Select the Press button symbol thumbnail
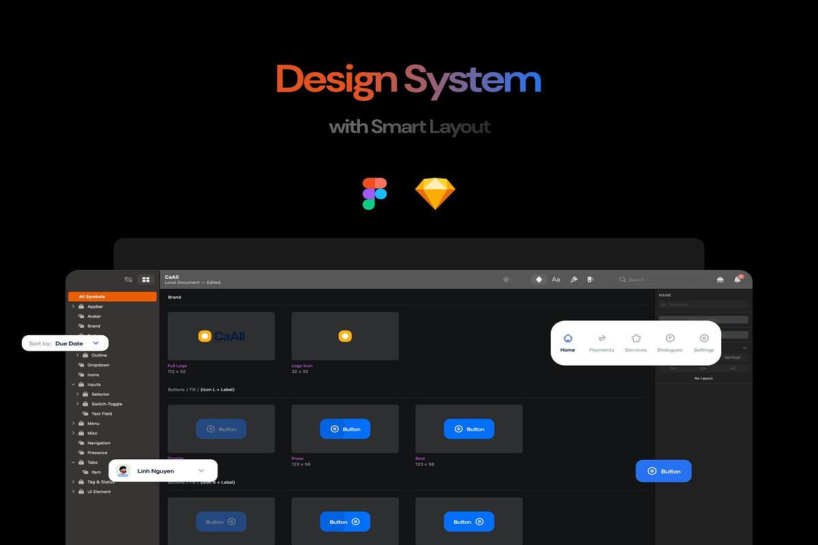Screen dimensions: 818x545 pyautogui.click(x=345, y=429)
